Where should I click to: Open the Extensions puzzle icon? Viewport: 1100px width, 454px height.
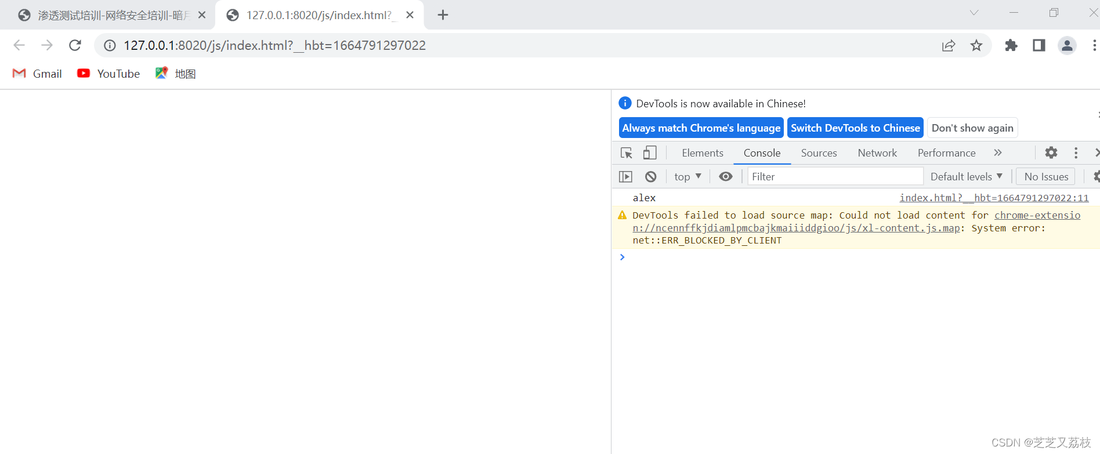coord(1011,45)
